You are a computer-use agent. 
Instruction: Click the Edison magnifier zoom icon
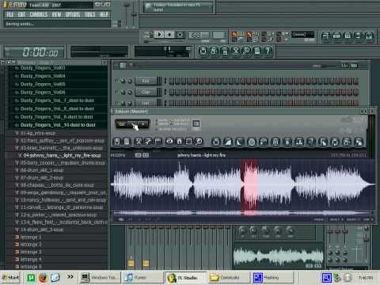[x=199, y=142]
